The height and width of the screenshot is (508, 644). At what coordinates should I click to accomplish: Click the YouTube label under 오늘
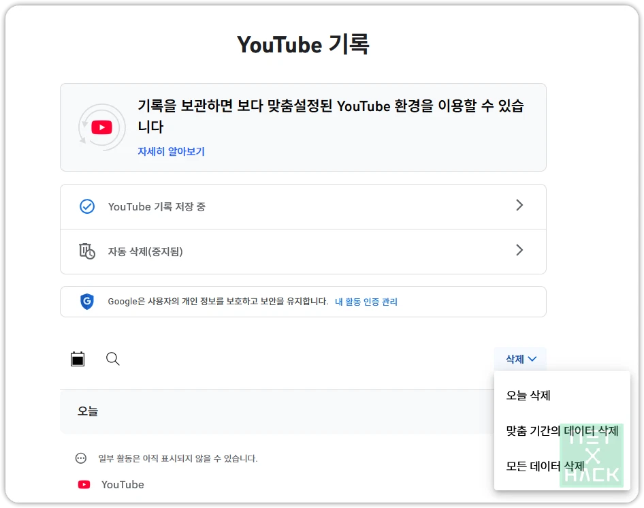[123, 485]
